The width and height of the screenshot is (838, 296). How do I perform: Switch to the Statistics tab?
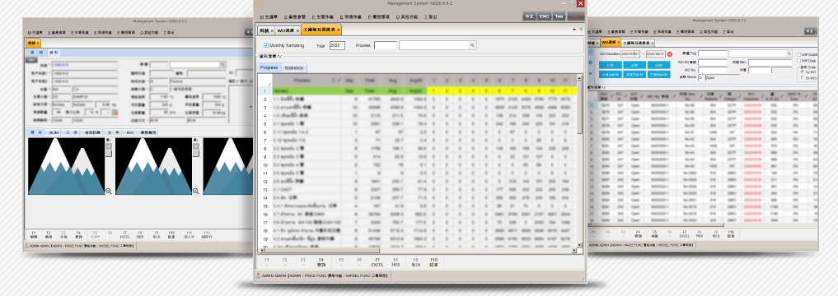pyautogui.click(x=294, y=68)
